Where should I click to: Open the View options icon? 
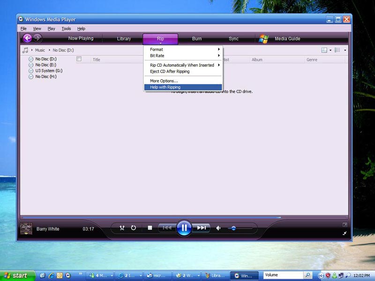point(337,50)
